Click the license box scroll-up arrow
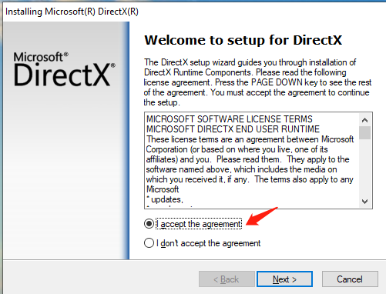The image size is (386, 294). [364, 120]
